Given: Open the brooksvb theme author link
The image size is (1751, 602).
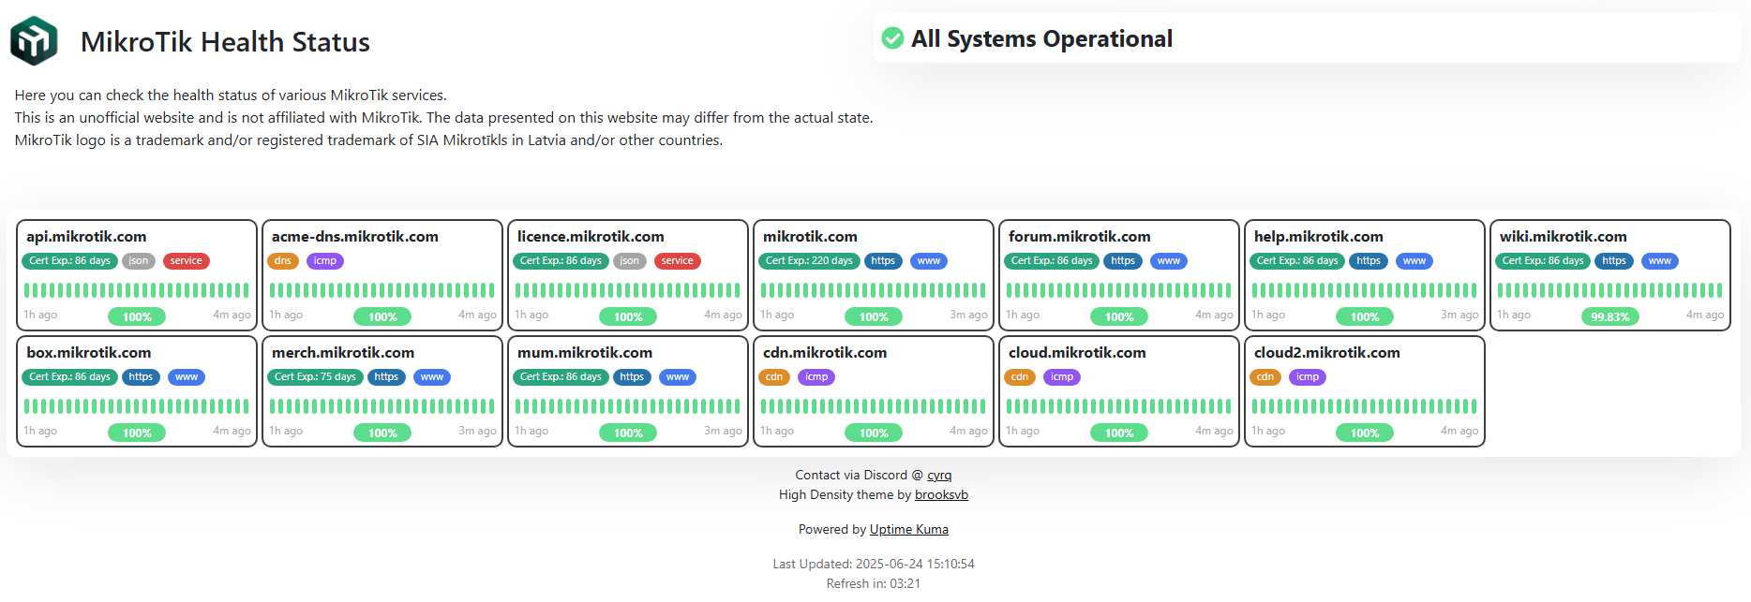Looking at the screenshot, I should [x=941, y=495].
